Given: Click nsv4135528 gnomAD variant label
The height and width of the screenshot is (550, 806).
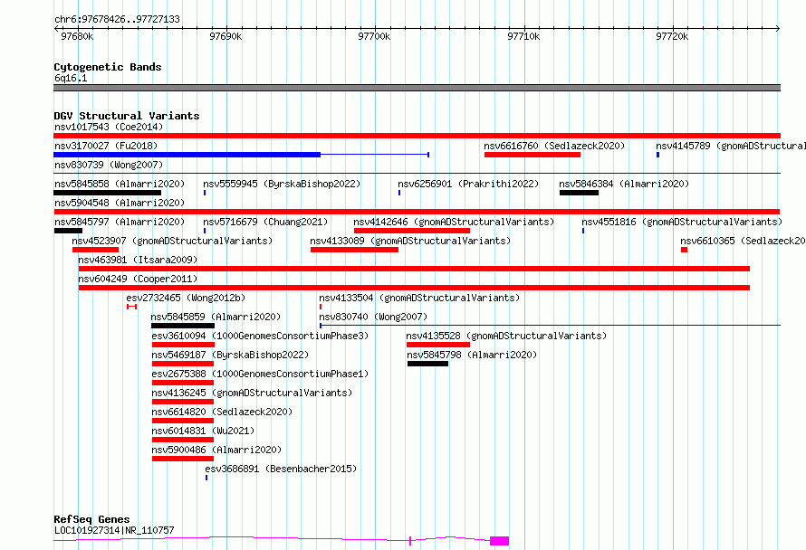Looking at the screenshot, I should tap(506, 336).
